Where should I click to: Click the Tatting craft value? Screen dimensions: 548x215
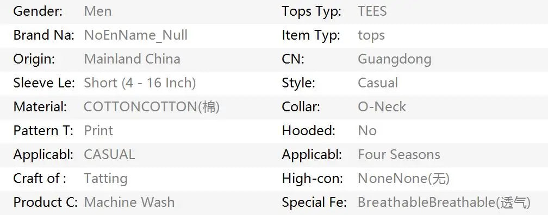click(x=105, y=179)
